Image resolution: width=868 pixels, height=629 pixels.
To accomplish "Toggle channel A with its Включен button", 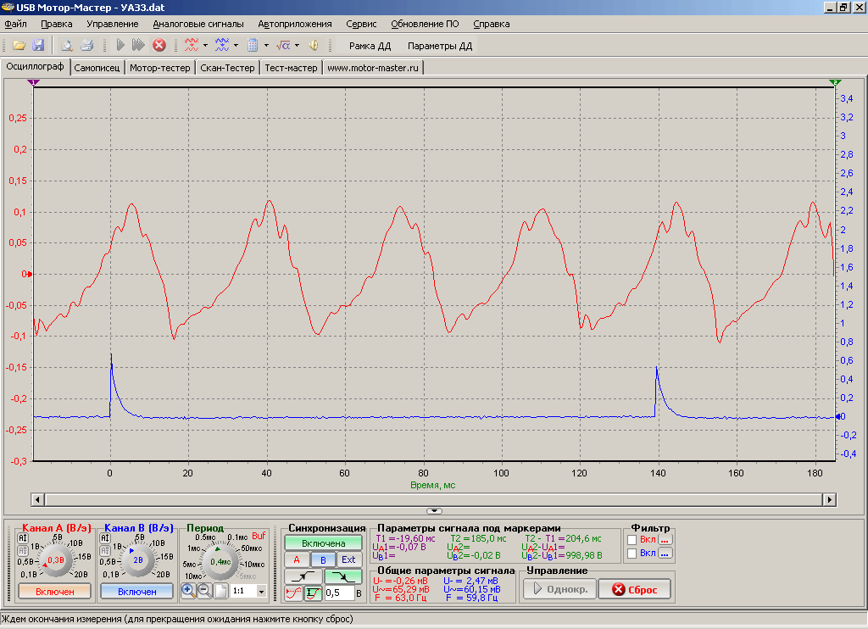I will [x=55, y=592].
